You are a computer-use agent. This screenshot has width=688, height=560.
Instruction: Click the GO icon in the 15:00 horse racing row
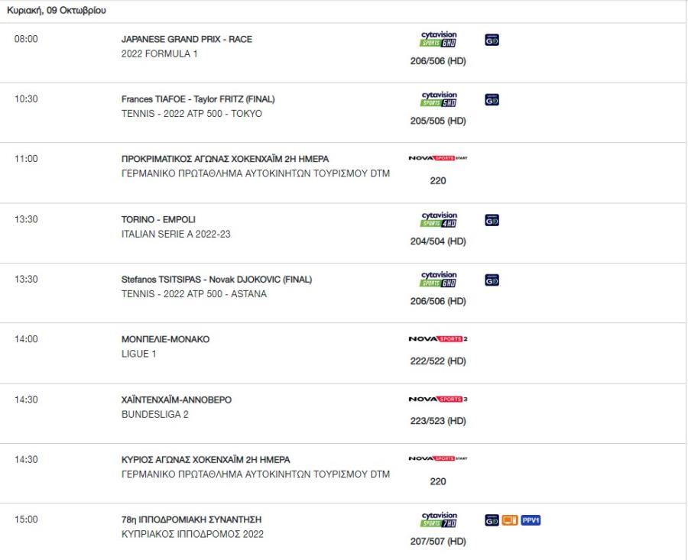click(x=492, y=520)
